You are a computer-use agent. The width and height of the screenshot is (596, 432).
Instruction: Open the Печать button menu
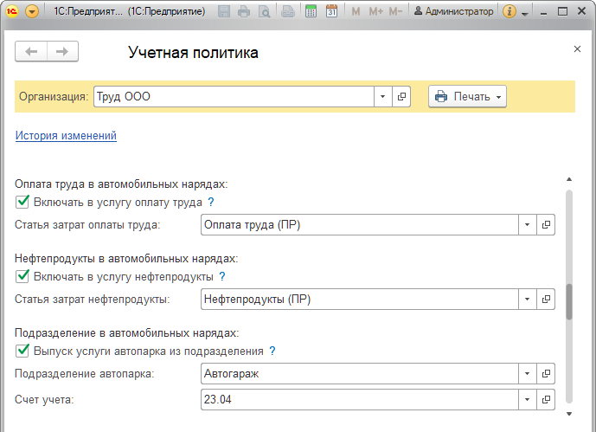[x=467, y=97]
